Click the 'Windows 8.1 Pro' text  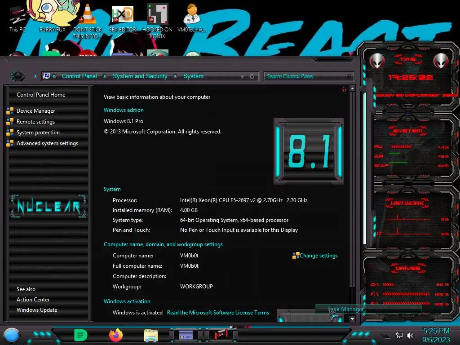coord(123,121)
